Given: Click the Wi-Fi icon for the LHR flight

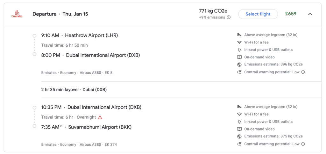Looking at the screenshot, I should (239, 42).
